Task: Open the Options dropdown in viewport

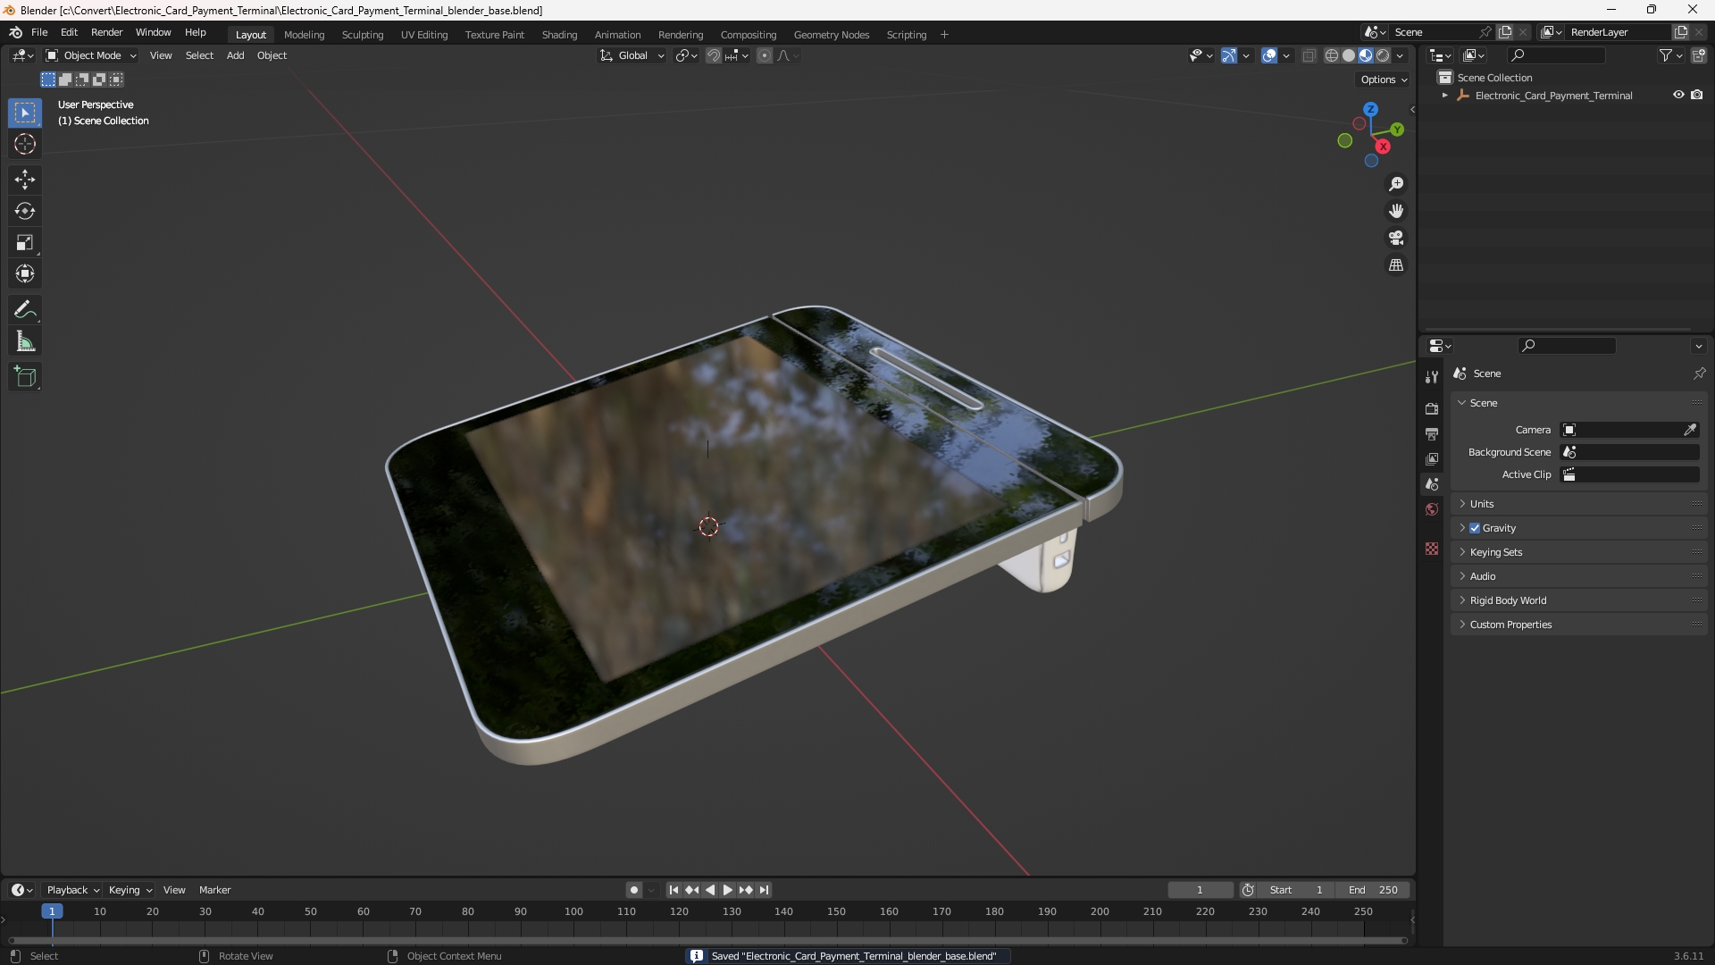Action: tap(1384, 80)
